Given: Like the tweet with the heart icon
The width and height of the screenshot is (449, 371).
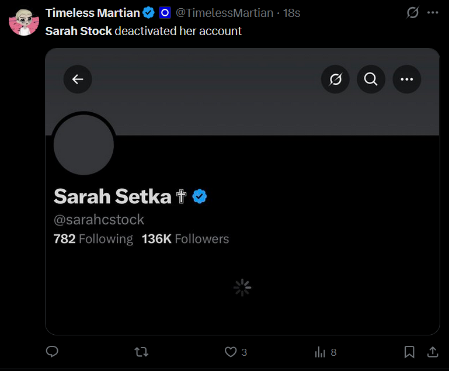Looking at the screenshot, I should (x=231, y=352).
